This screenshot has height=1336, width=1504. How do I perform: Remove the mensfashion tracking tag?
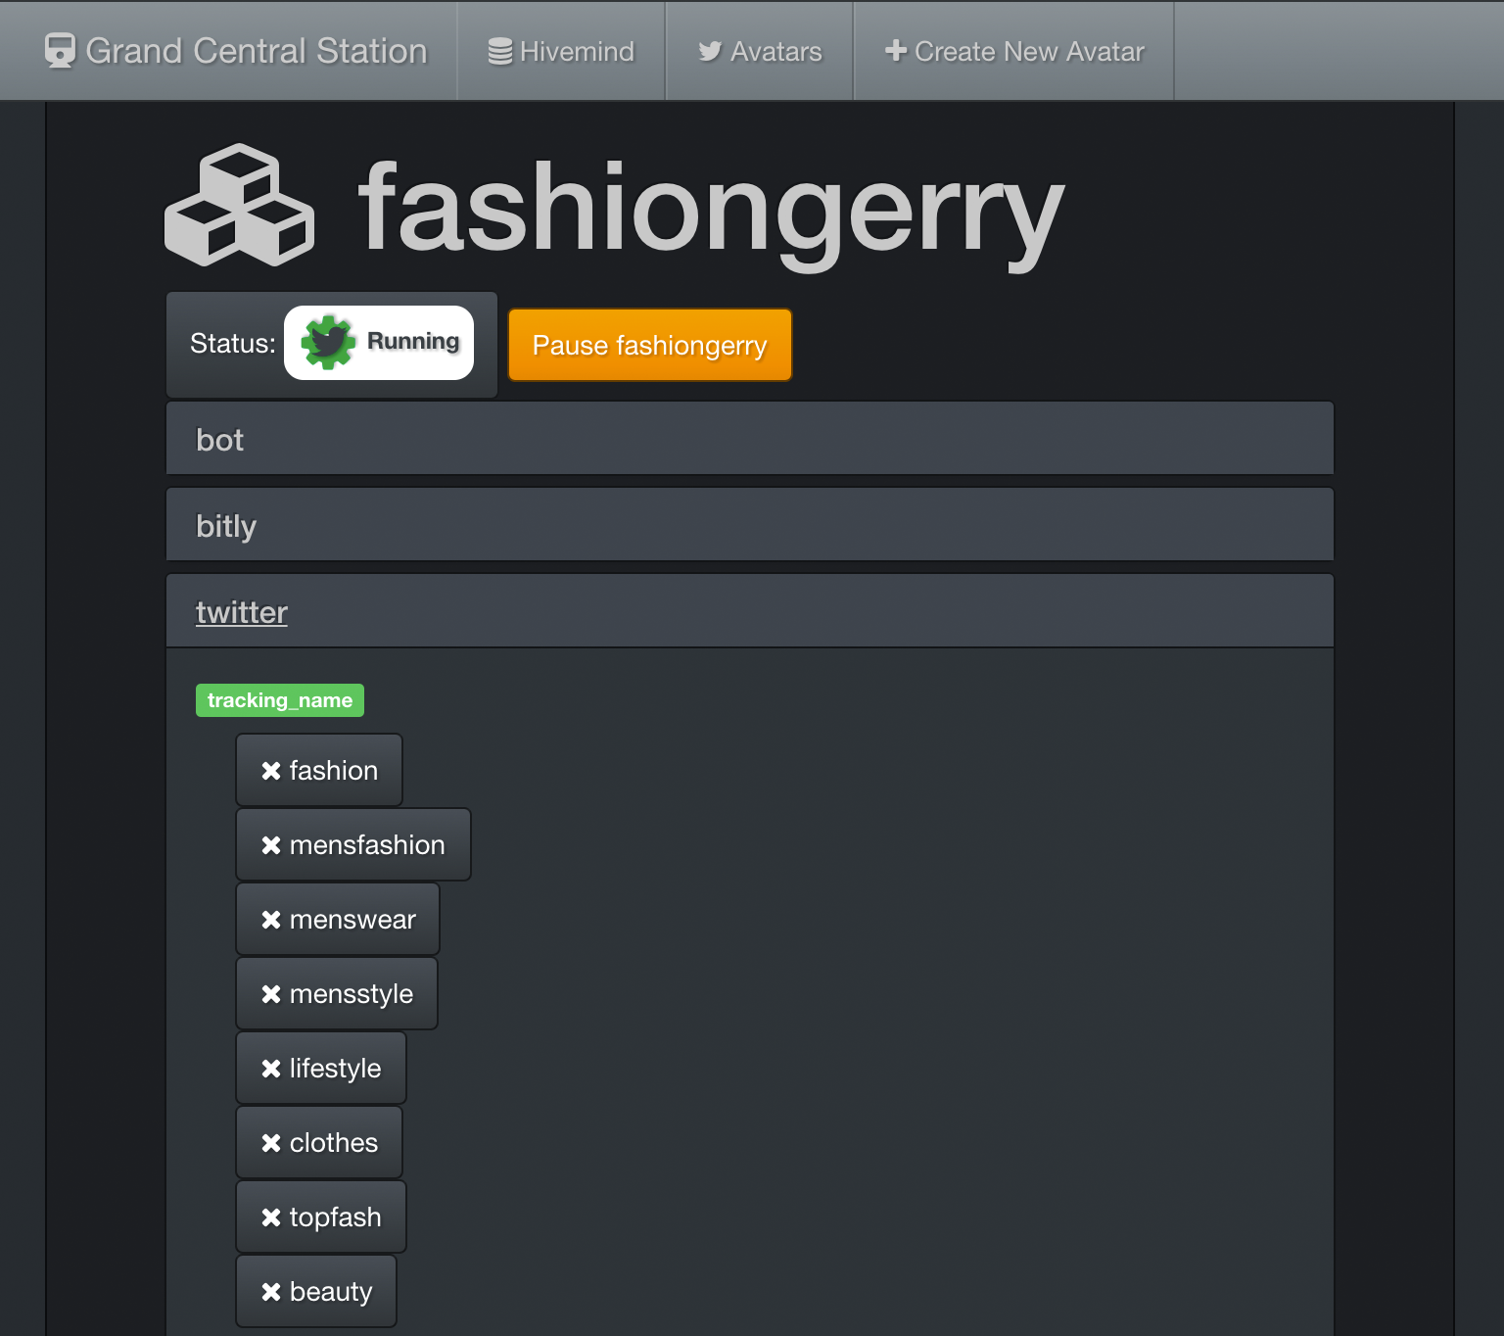point(272,844)
